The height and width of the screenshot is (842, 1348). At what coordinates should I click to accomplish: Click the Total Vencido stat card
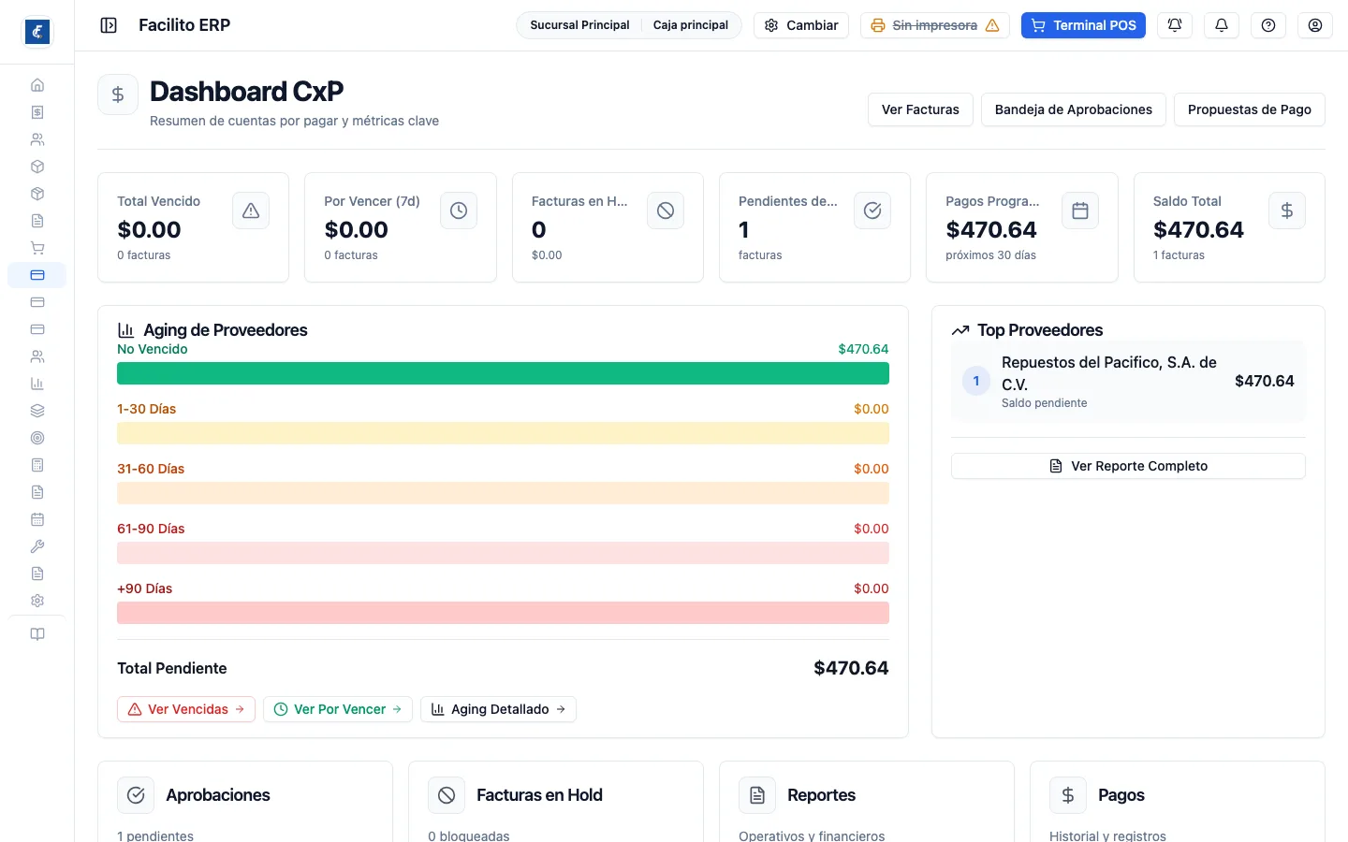193,227
